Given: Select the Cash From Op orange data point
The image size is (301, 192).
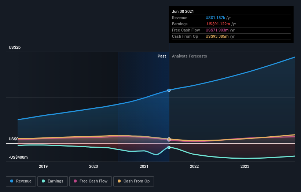Looking at the screenshot, I should pyautogui.click(x=169, y=139).
